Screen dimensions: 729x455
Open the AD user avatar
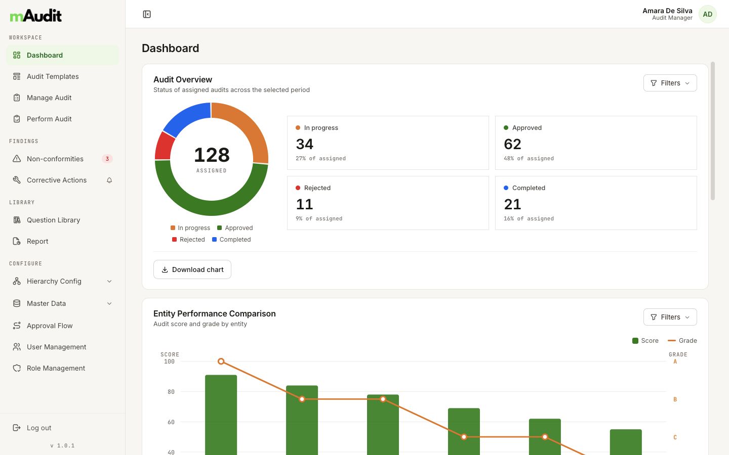coord(708,14)
